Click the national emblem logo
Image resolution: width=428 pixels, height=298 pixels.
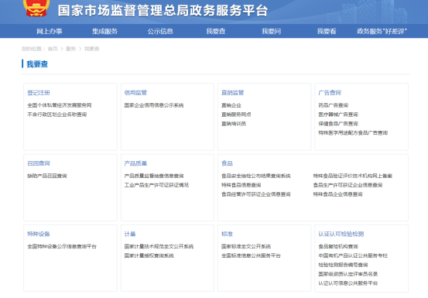point(36,8)
